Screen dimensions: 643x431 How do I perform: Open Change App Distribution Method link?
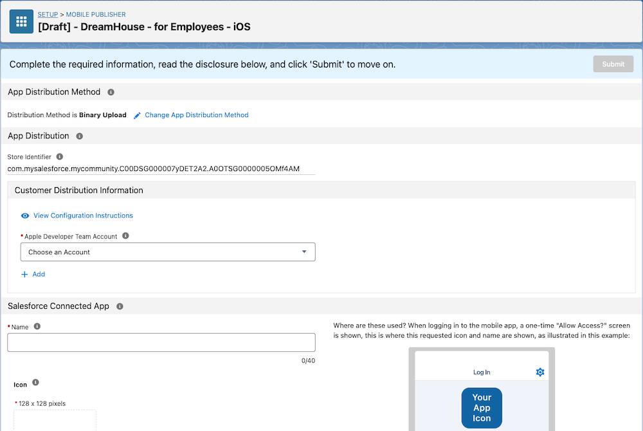coord(196,115)
